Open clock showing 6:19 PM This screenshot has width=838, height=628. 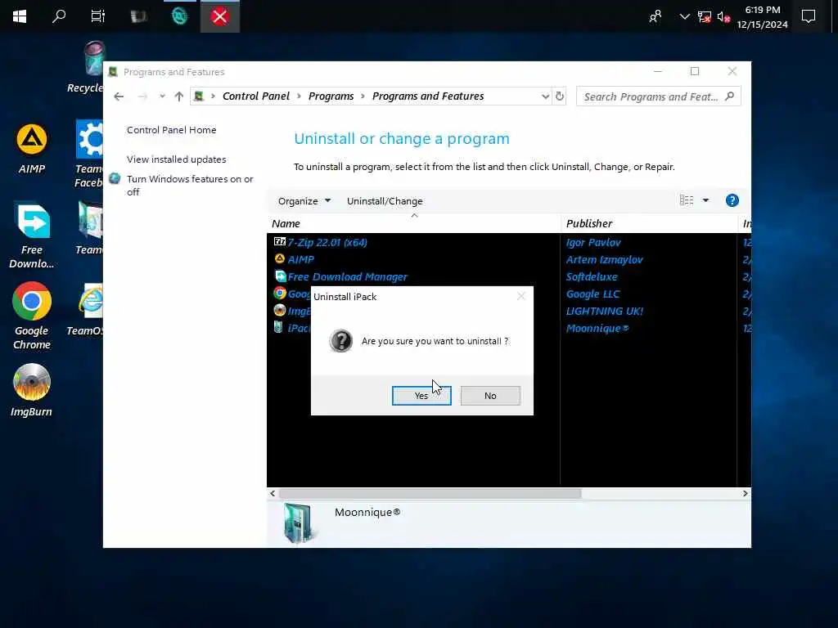(762, 16)
